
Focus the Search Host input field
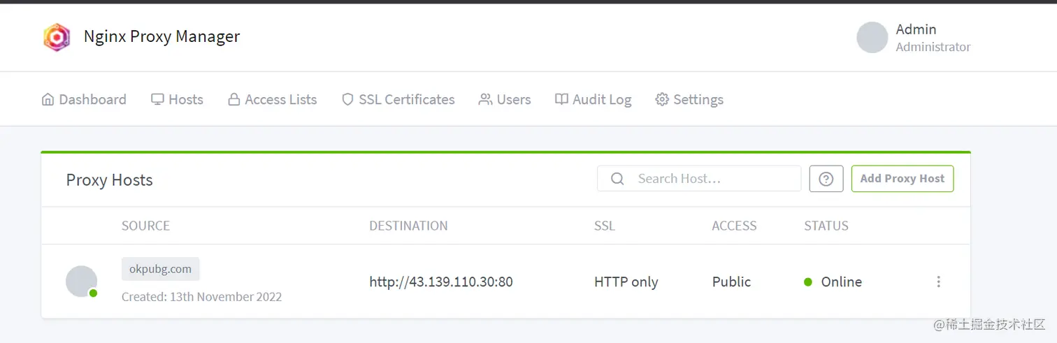[x=699, y=179]
